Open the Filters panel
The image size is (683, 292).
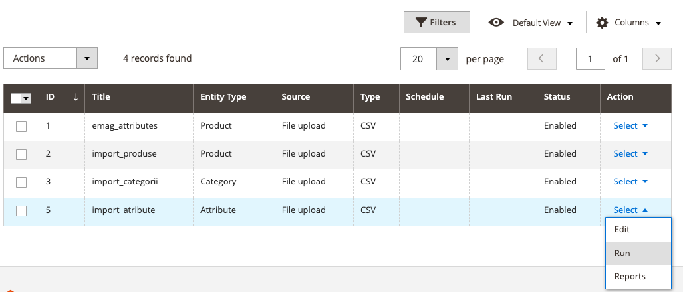(436, 22)
